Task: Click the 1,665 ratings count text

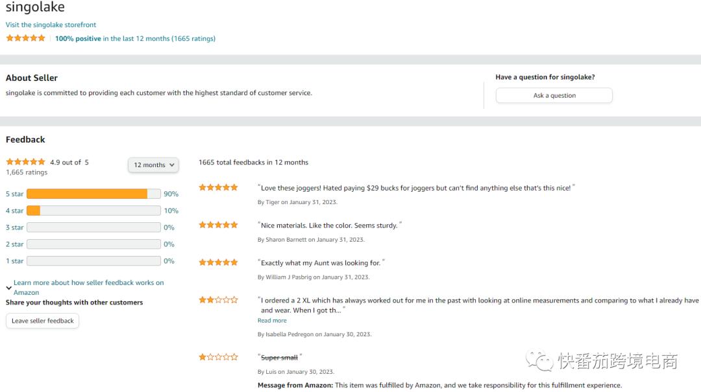Action: 27,172
